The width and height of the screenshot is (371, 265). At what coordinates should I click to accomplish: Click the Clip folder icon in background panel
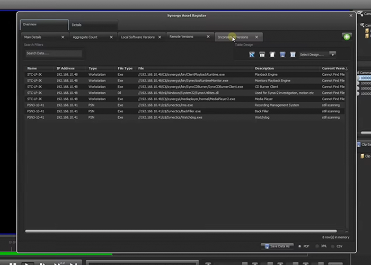(362, 156)
